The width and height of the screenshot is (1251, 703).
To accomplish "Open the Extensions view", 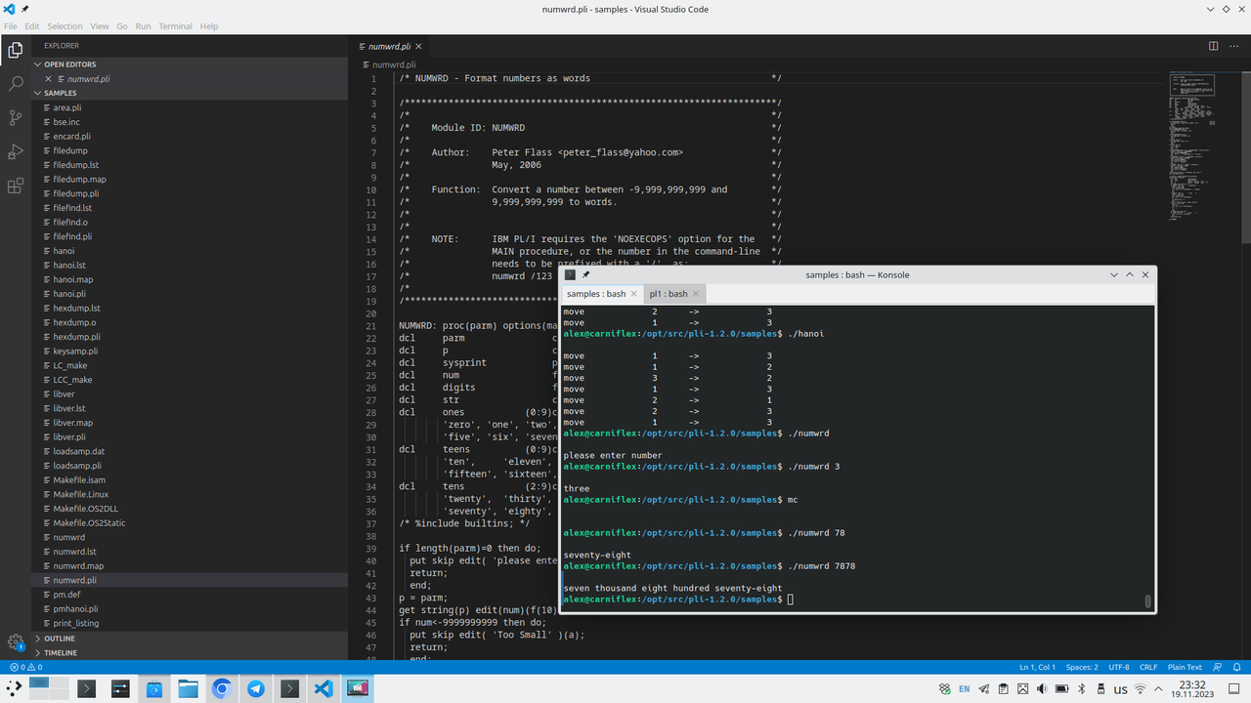I will pos(15,186).
